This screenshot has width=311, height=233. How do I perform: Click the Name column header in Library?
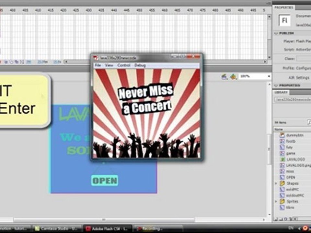[292, 129]
